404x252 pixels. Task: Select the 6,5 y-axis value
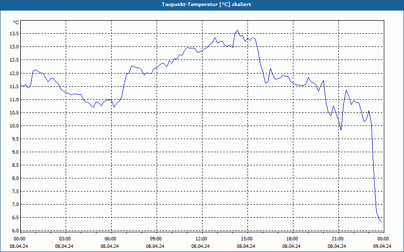(16, 218)
